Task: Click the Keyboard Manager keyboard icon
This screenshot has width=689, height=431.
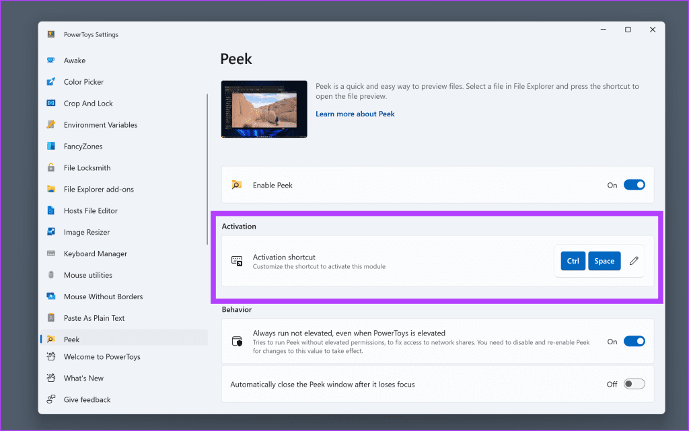Action: pyautogui.click(x=51, y=253)
